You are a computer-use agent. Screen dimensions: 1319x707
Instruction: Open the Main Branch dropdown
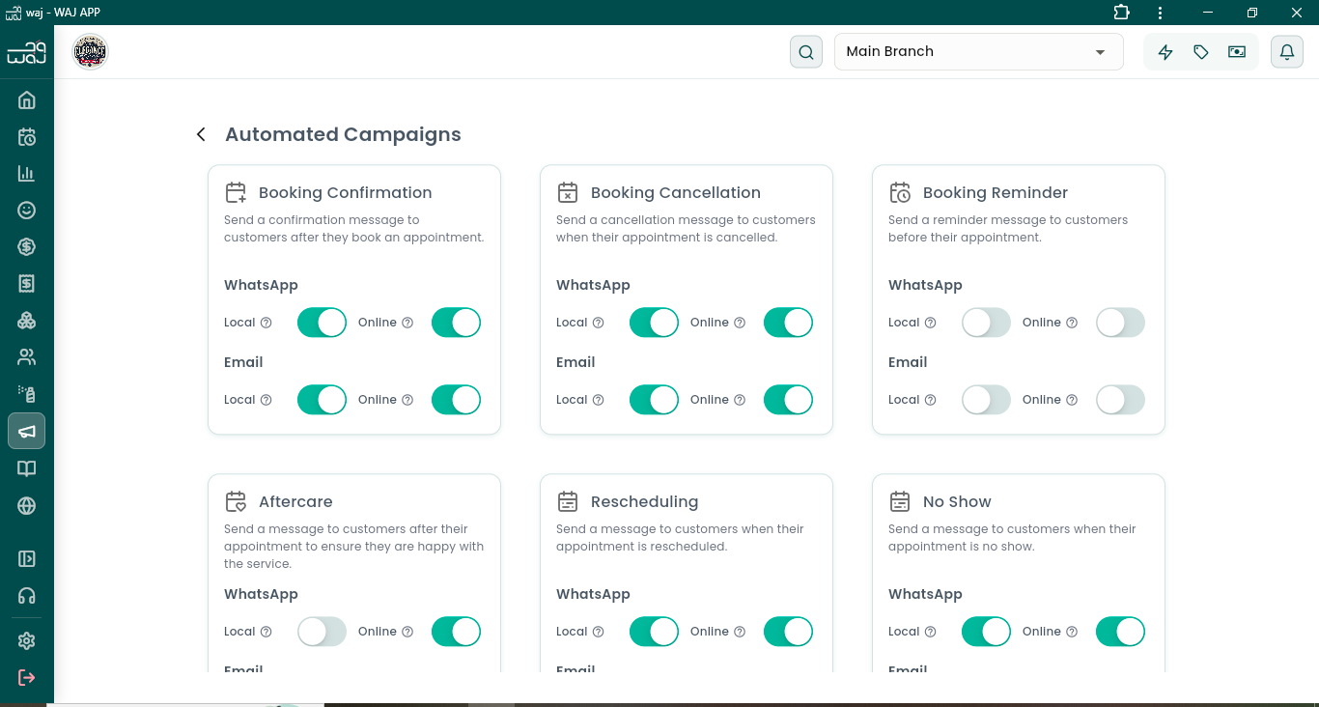click(x=978, y=52)
